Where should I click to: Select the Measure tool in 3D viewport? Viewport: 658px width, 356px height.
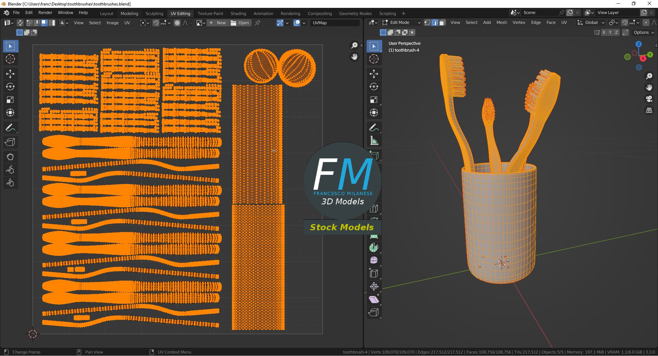pyautogui.click(x=374, y=141)
